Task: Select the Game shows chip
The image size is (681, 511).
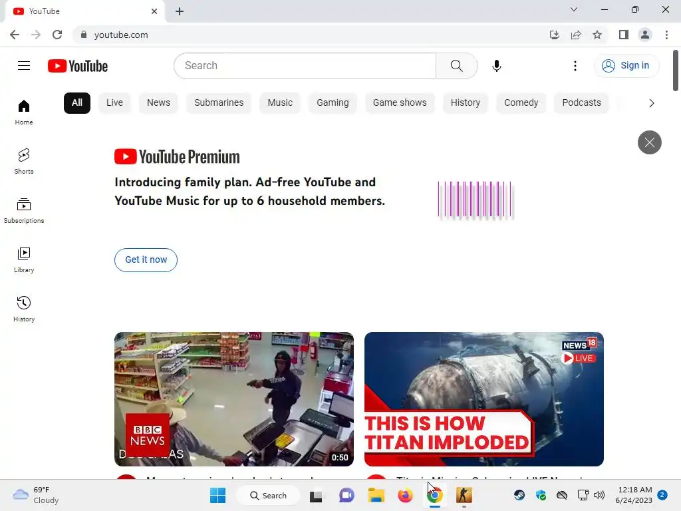Action: (x=400, y=103)
